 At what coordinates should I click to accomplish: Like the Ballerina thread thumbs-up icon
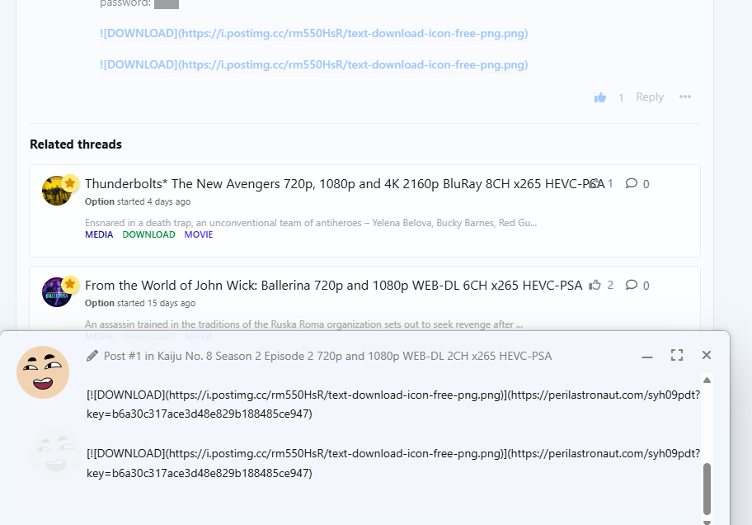pos(595,285)
